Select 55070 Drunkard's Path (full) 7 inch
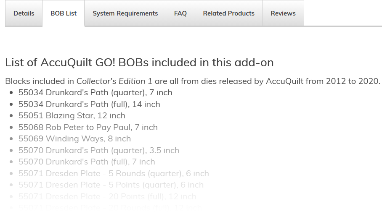This screenshot has height=214, width=382. pos(87,162)
